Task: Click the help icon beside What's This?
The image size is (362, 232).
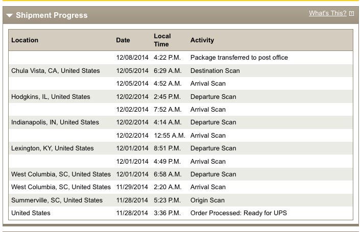Action: point(351,14)
